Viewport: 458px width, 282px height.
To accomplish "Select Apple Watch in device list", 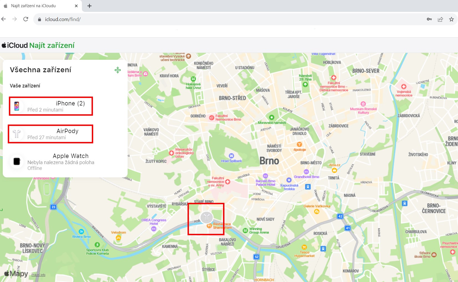I will pos(65,162).
